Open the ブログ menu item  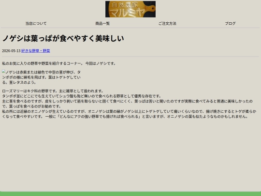[x=230, y=24]
